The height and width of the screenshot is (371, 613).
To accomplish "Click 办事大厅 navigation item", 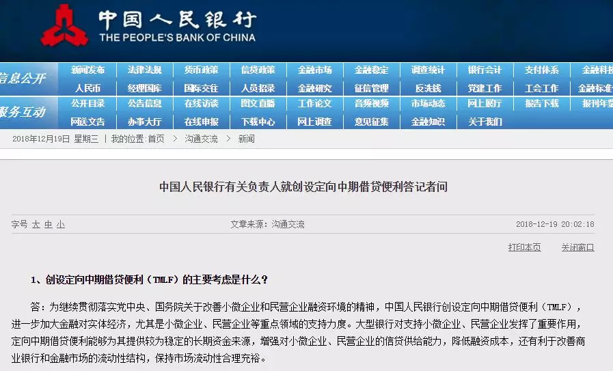I will (x=145, y=122).
